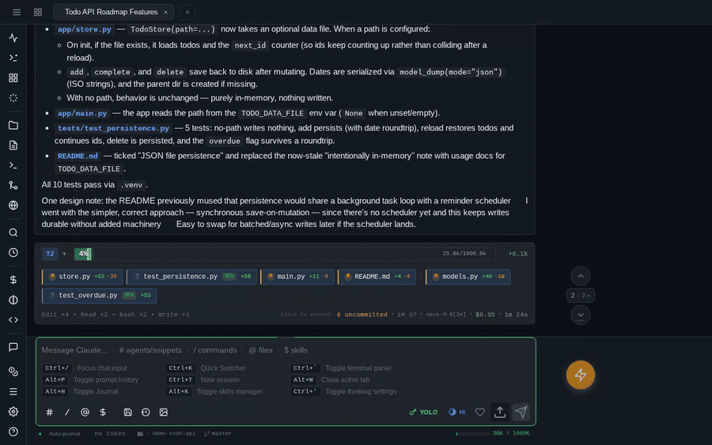Viewport: 712px width, 445px height.
Task: Send message with paper plane button
Action: coord(521,412)
